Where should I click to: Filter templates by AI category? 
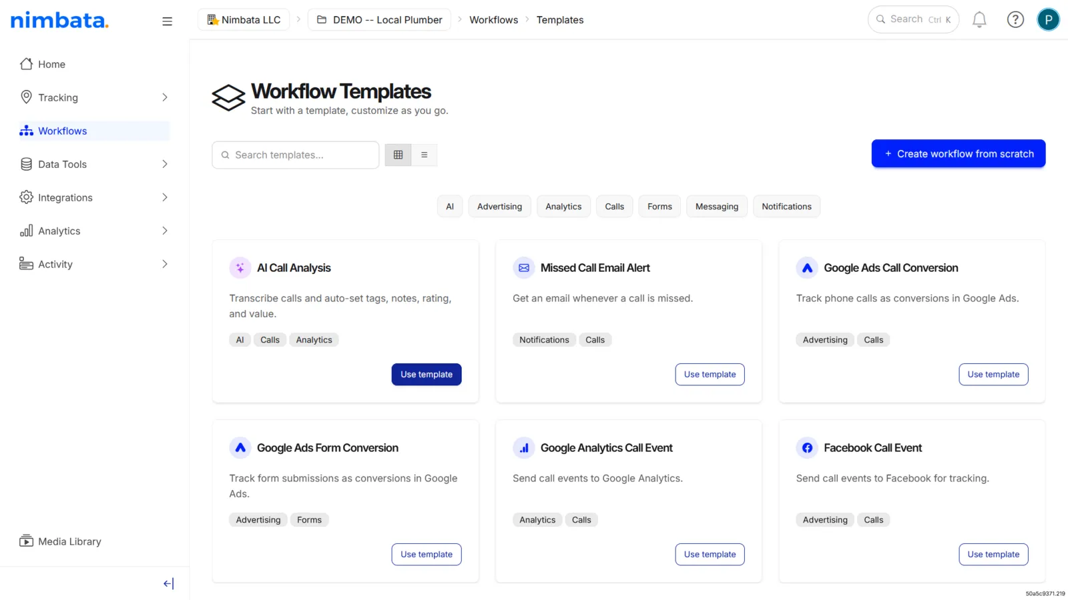click(450, 207)
